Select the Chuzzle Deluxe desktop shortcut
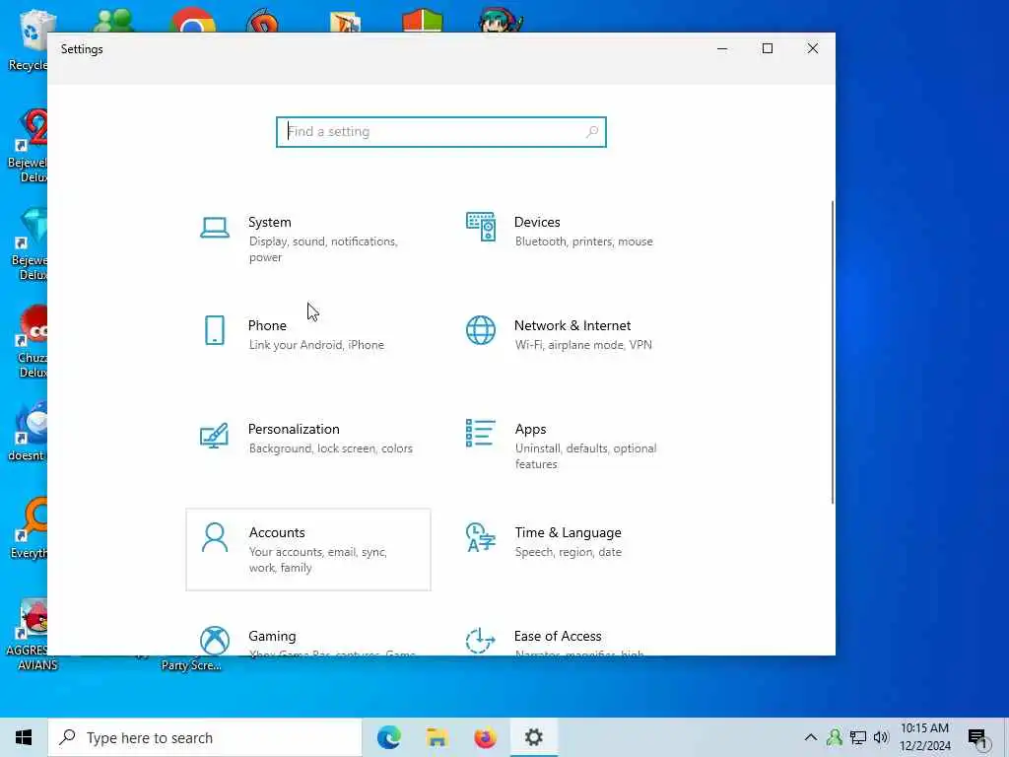This screenshot has height=757, width=1009. point(31,341)
